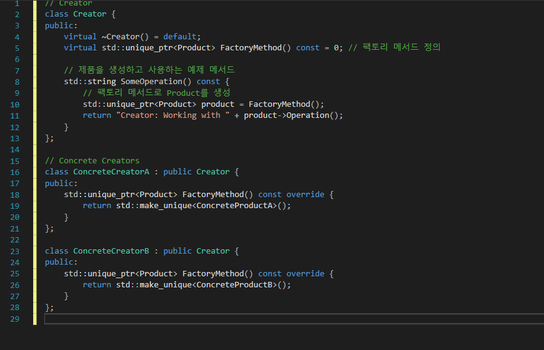Click 'FactoryMethod()' on line 5
Image resolution: width=544 pixels, height=350 pixels.
[255, 48]
